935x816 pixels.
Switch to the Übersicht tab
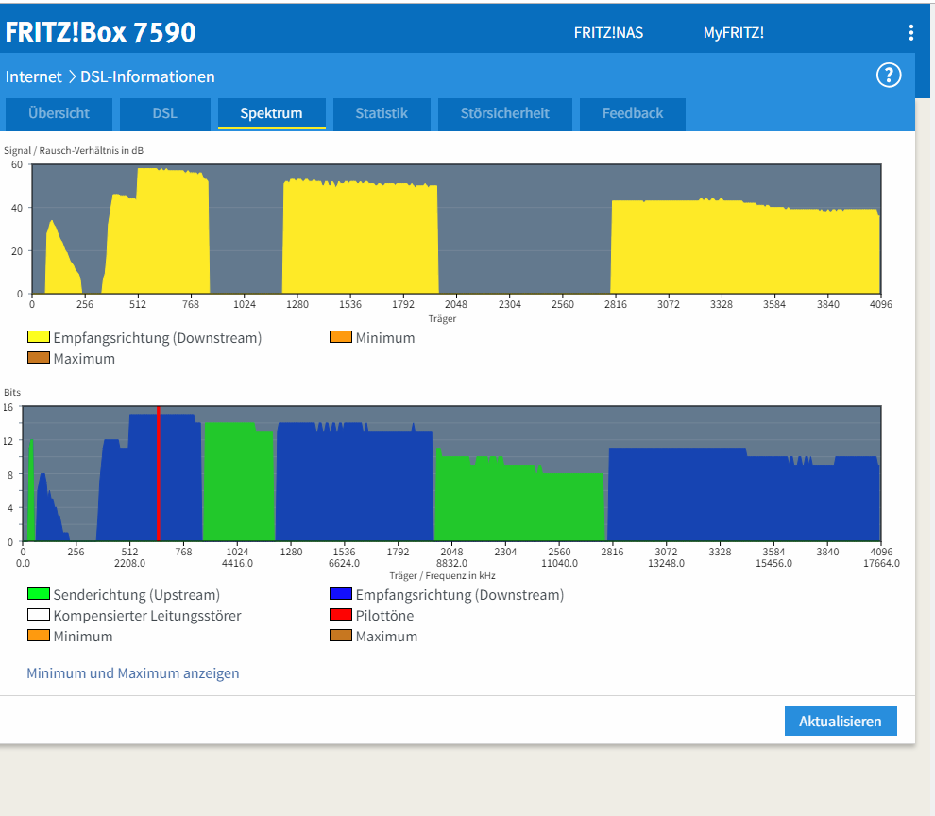(59, 113)
